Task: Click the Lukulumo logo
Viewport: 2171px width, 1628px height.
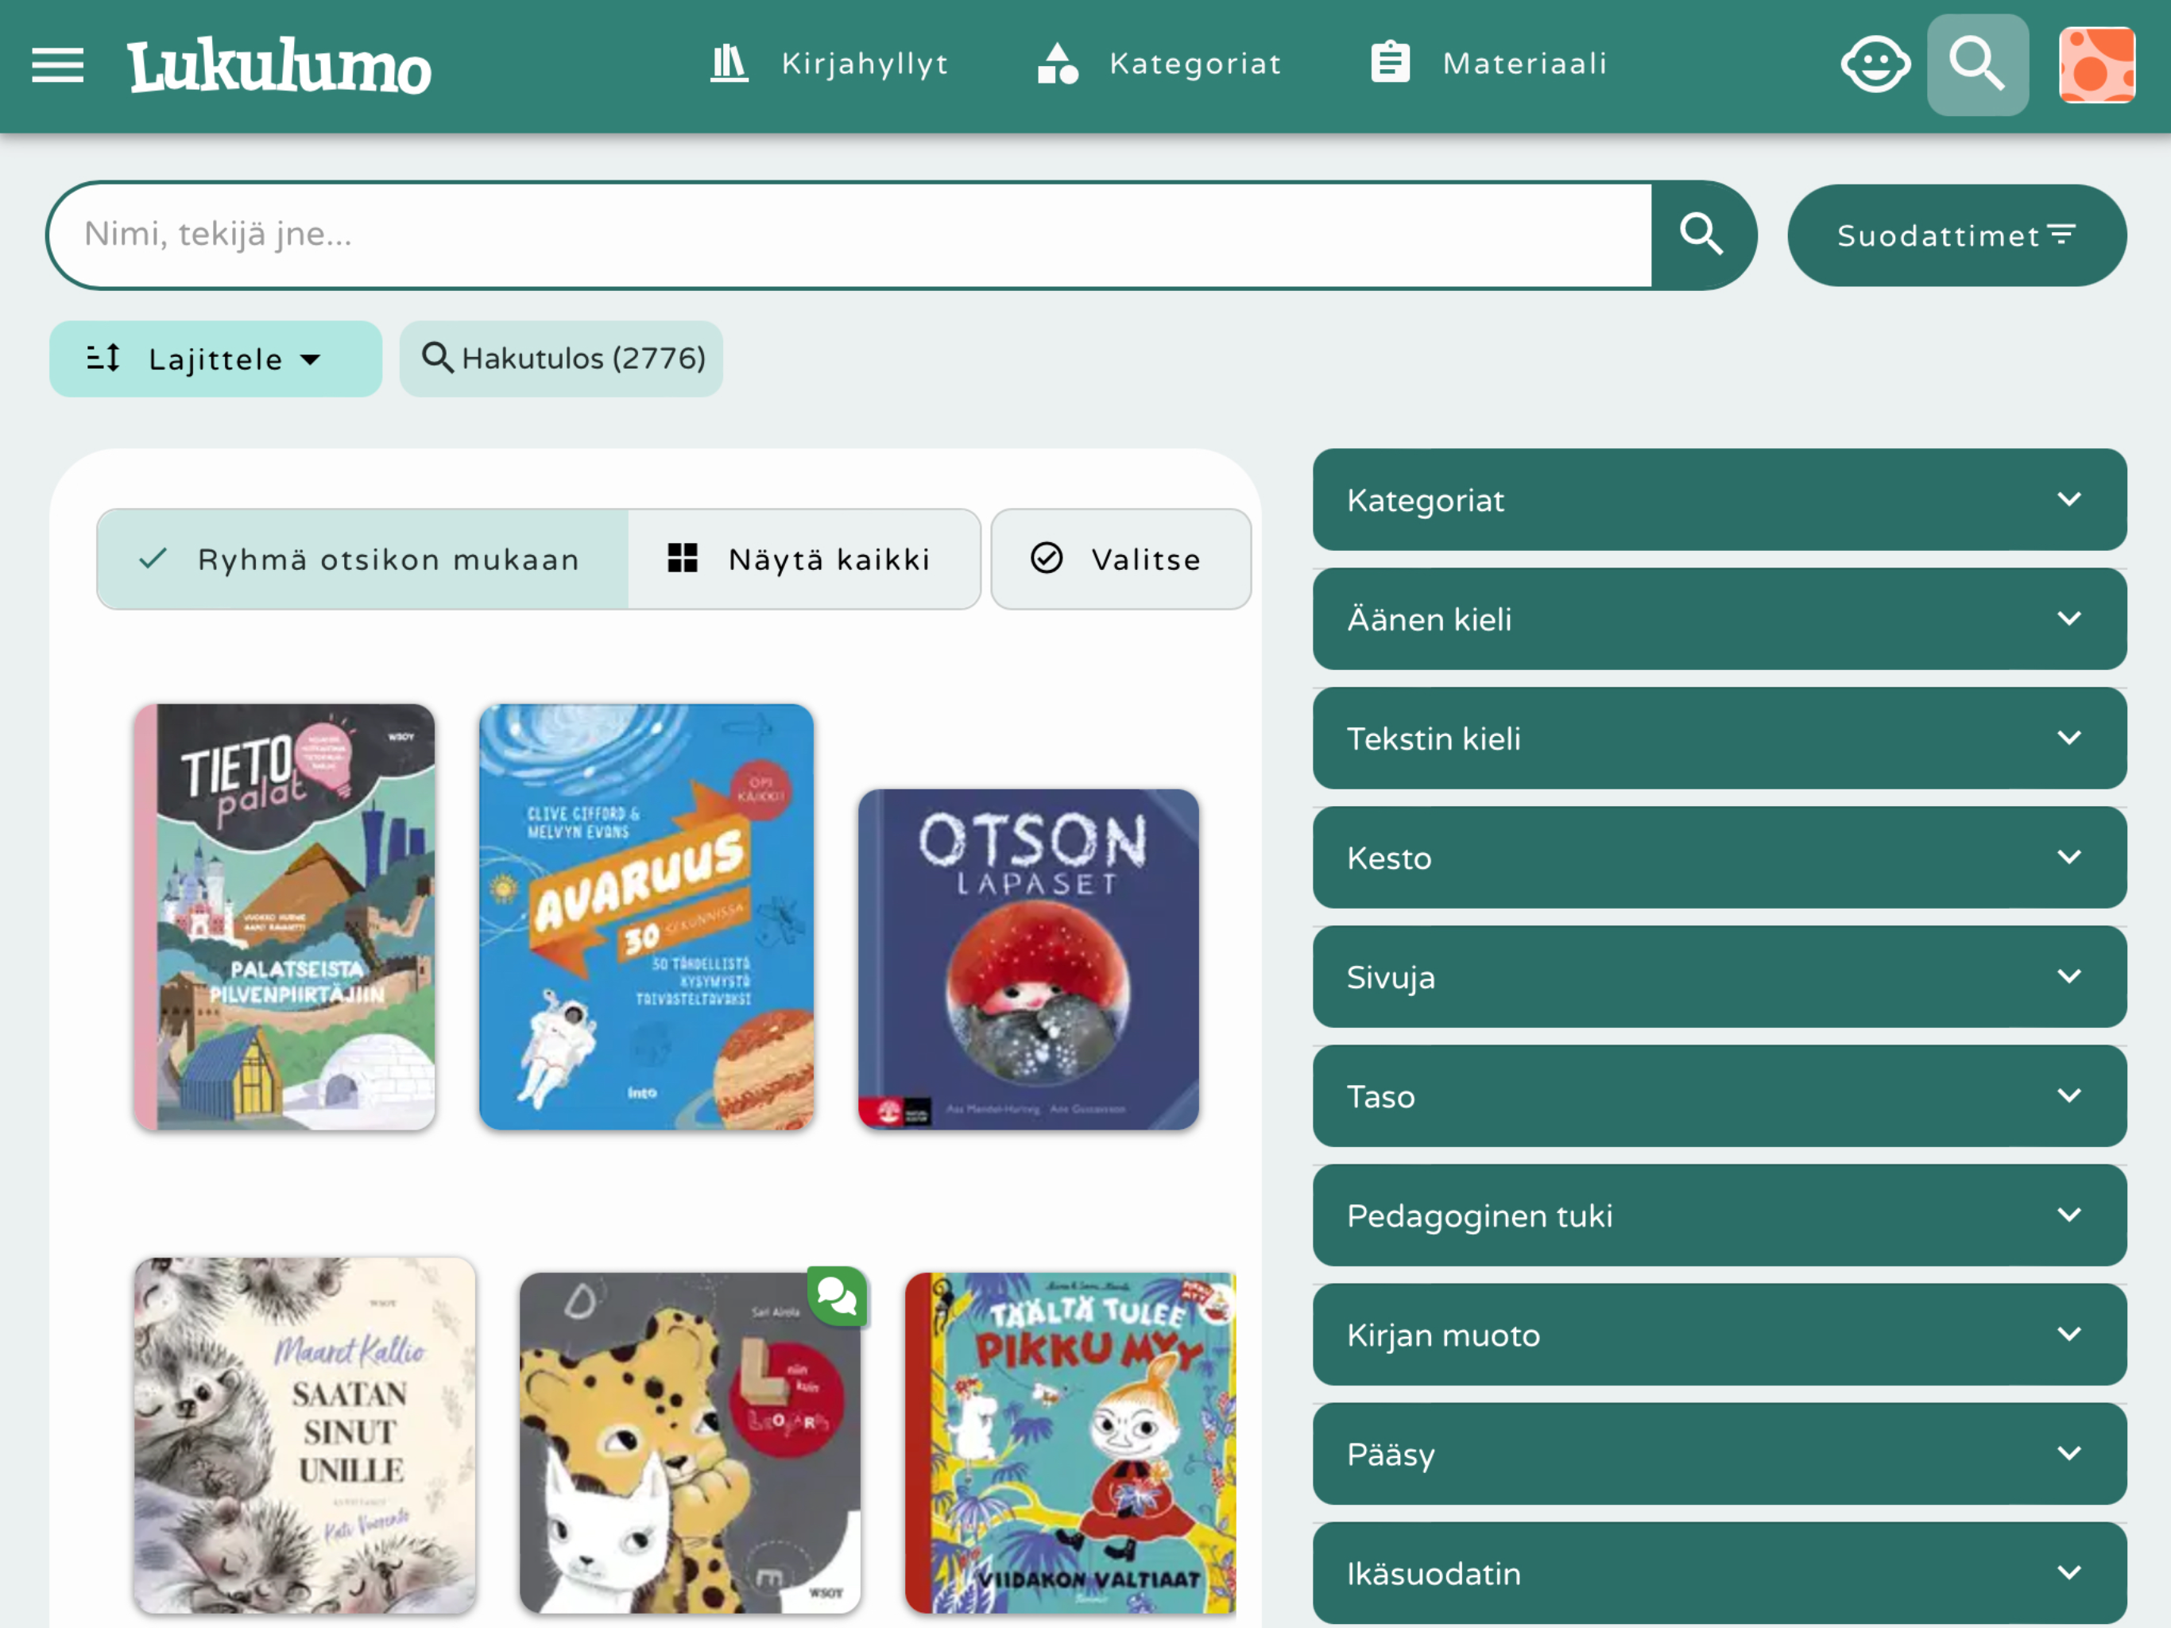Action: coord(279,67)
